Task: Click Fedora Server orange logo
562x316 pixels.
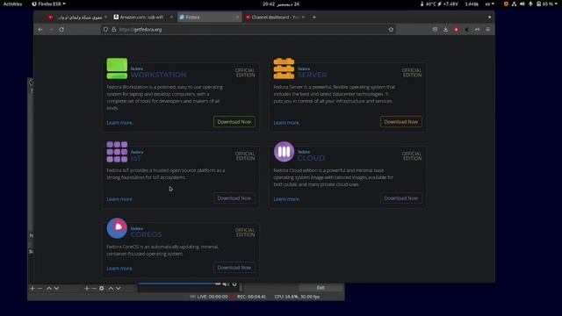Action: (284, 68)
